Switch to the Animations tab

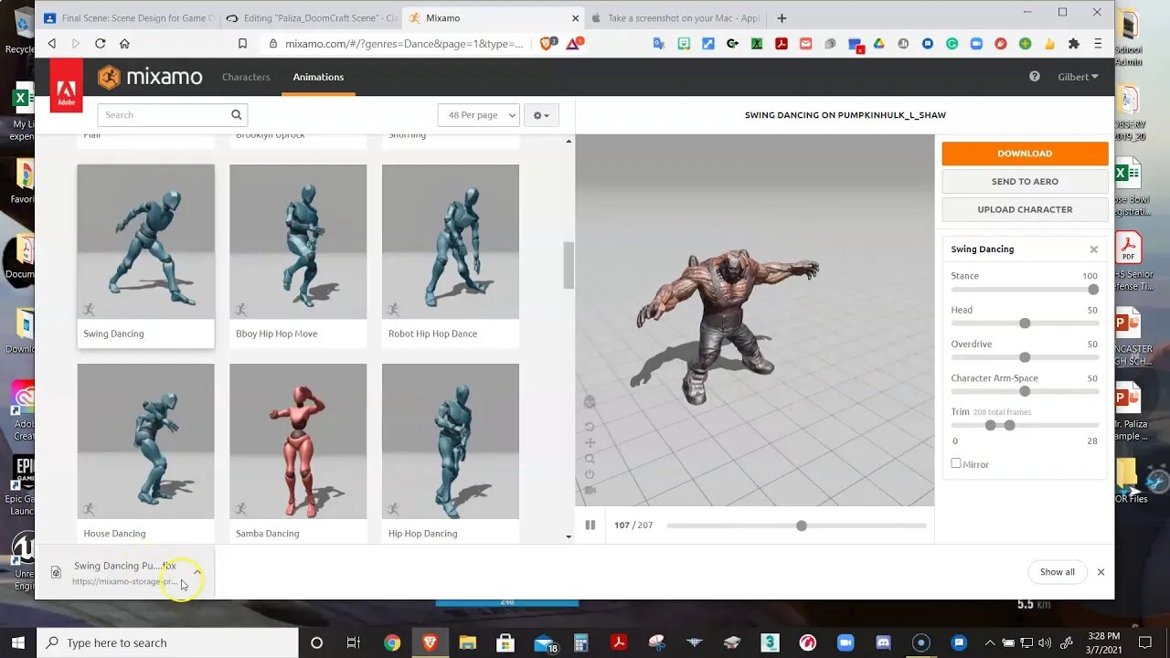tap(318, 77)
